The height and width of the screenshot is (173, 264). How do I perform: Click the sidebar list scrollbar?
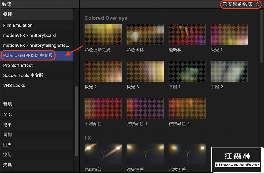(x=76, y=121)
